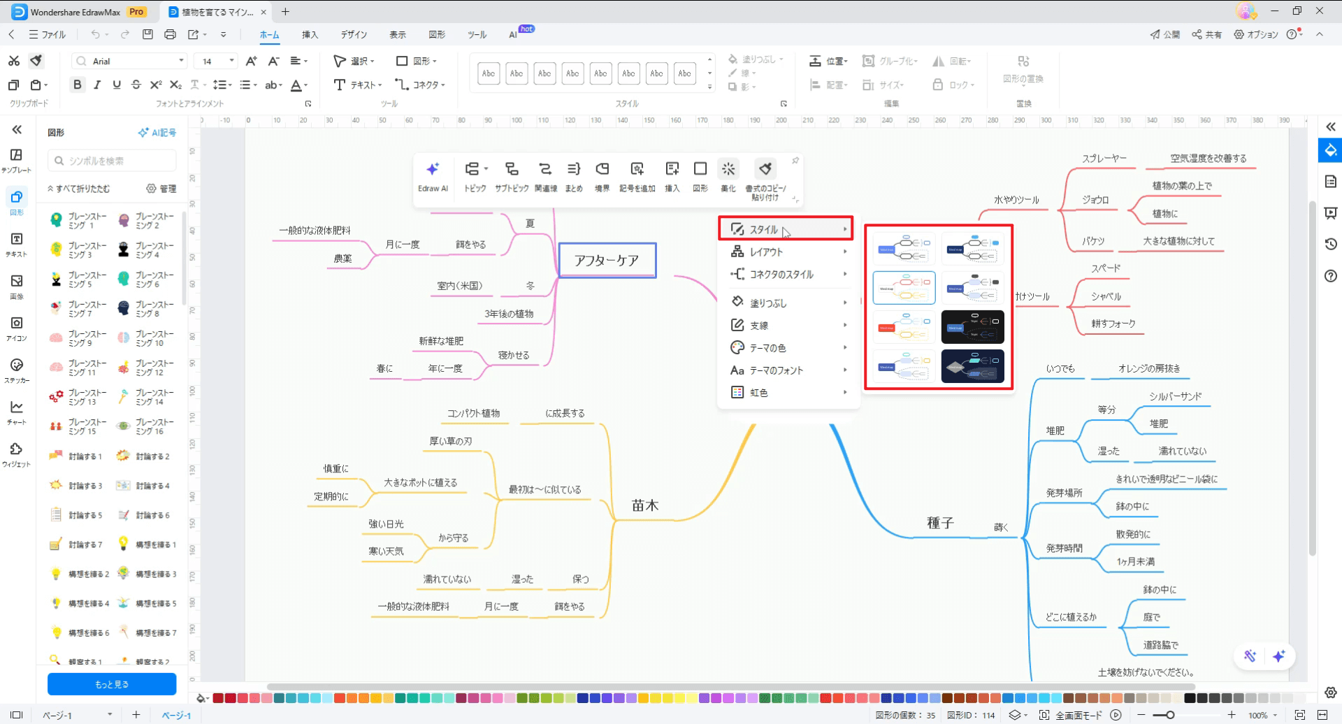Image resolution: width=1342 pixels, height=724 pixels.
Task: Switch to the 表示 ribbon tab
Action: [x=397, y=34]
